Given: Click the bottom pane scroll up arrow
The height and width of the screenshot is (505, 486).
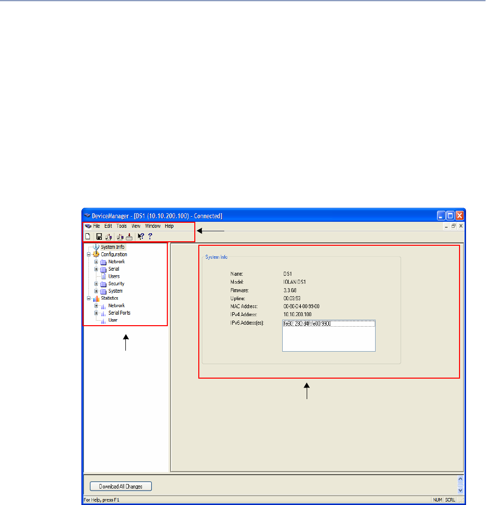Looking at the screenshot, I should click(x=460, y=479).
